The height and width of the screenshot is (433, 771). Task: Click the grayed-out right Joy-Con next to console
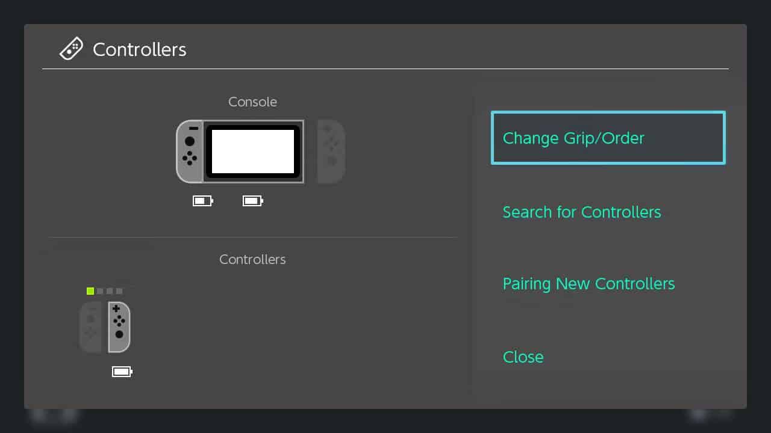(331, 151)
